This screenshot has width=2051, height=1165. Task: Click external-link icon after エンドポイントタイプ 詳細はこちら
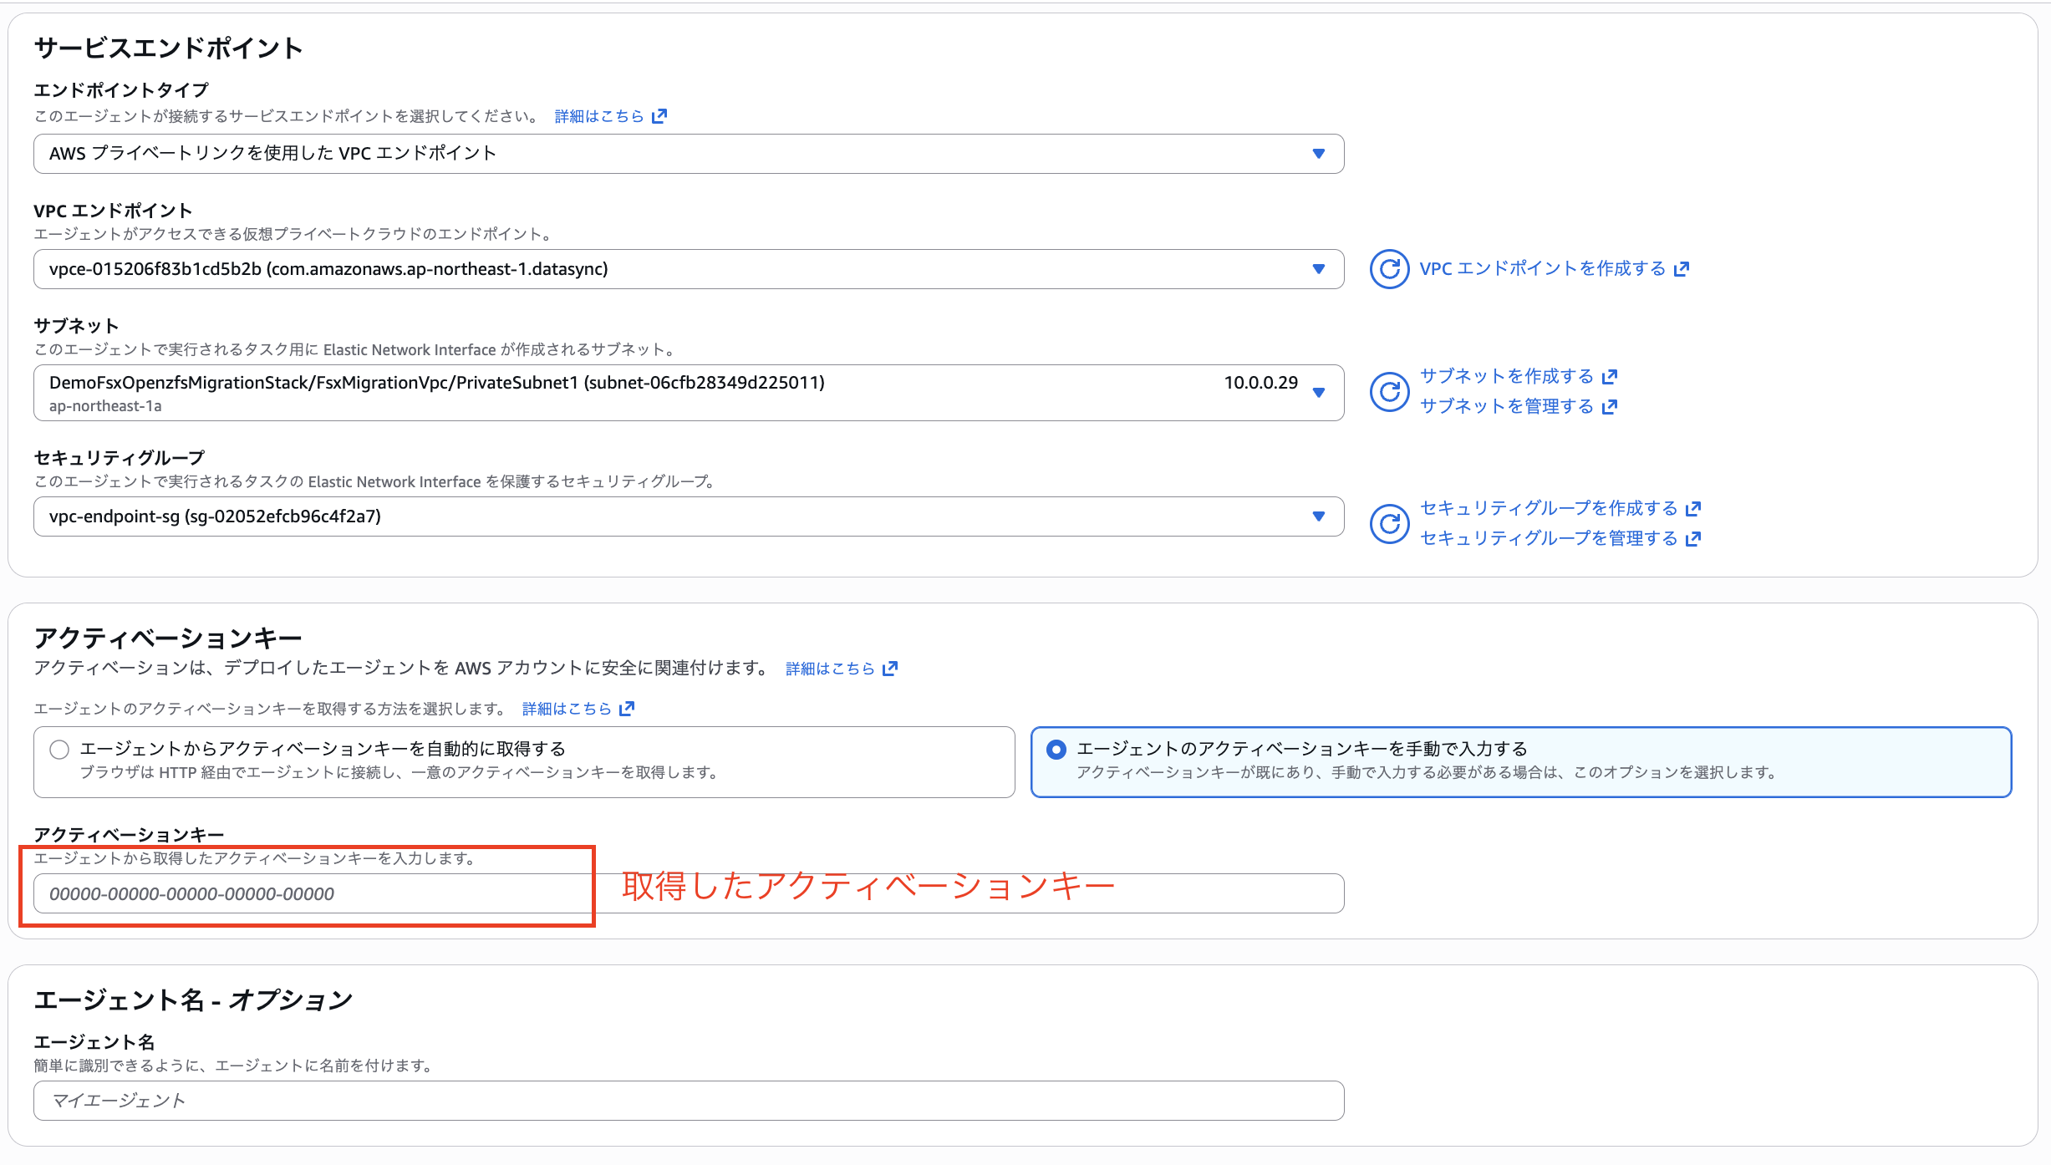(659, 115)
